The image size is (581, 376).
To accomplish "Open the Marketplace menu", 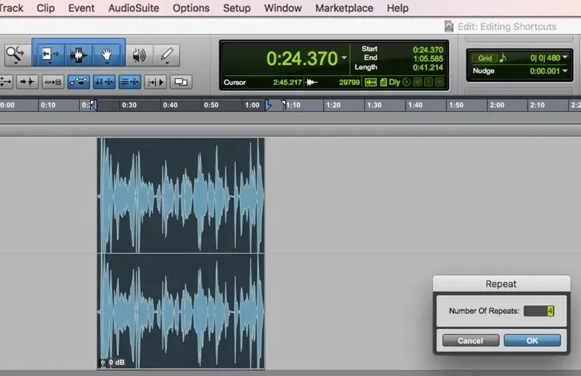I will point(344,8).
